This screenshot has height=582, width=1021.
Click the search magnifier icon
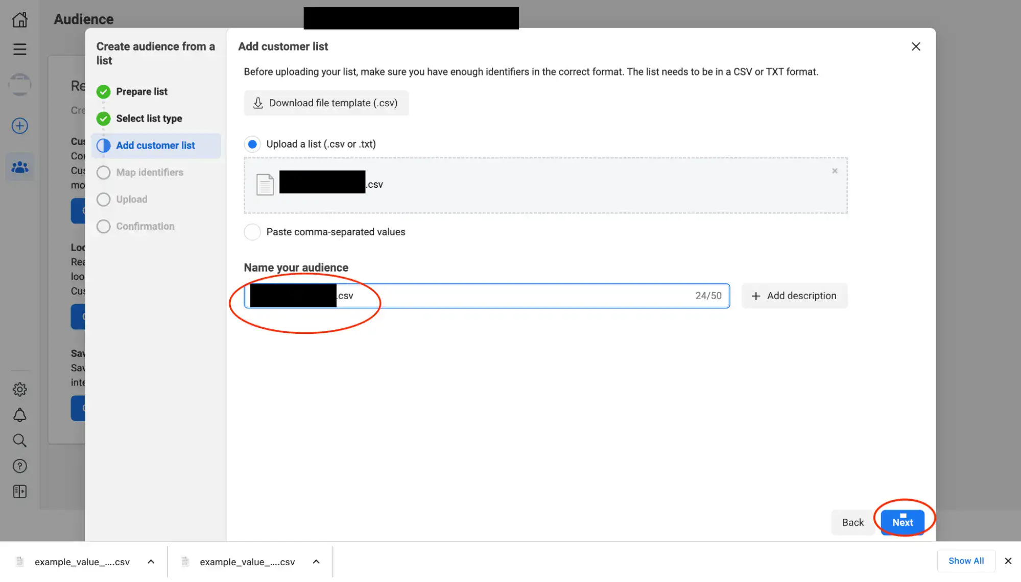coord(19,441)
